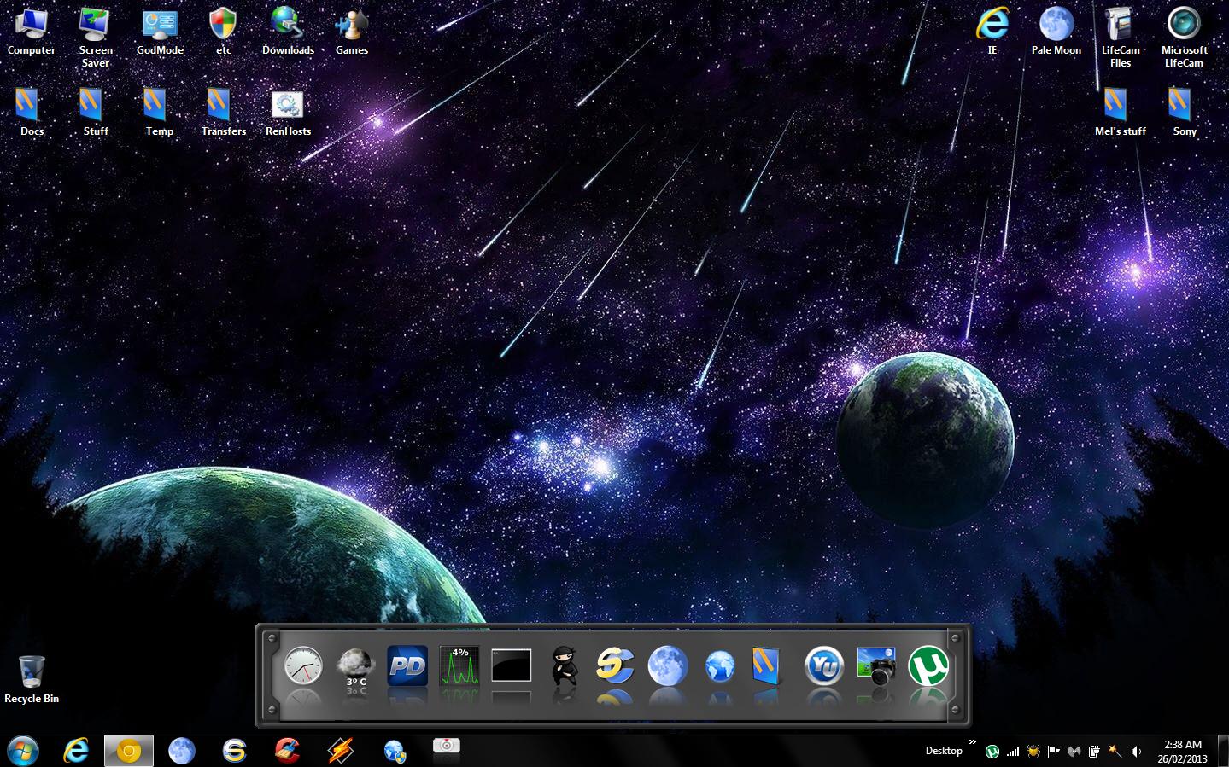Launch the Yu icon in the dock
This screenshot has width=1229, height=767.
click(824, 666)
